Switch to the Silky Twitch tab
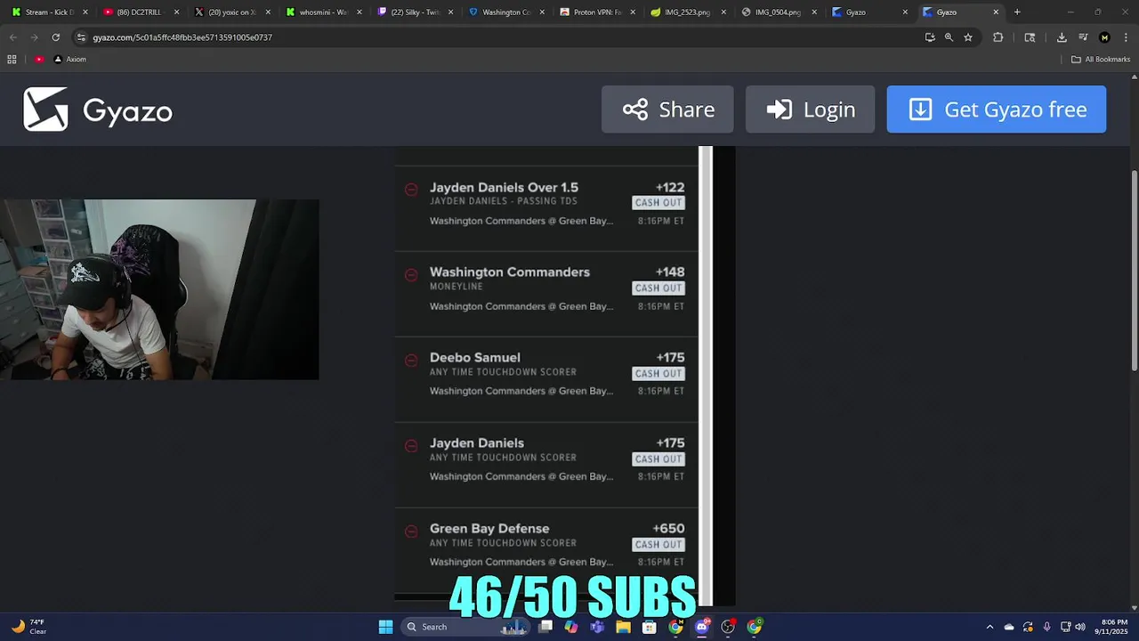 (x=414, y=12)
